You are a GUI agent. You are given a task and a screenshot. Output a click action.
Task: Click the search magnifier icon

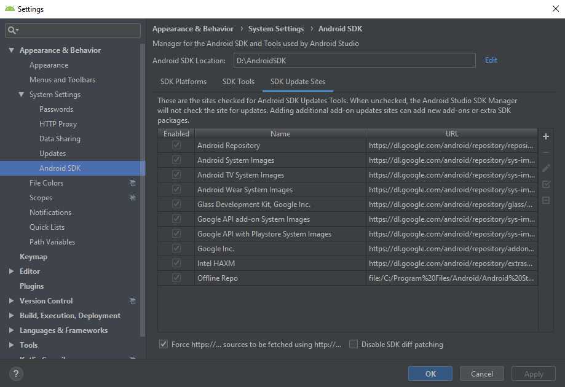(13, 30)
